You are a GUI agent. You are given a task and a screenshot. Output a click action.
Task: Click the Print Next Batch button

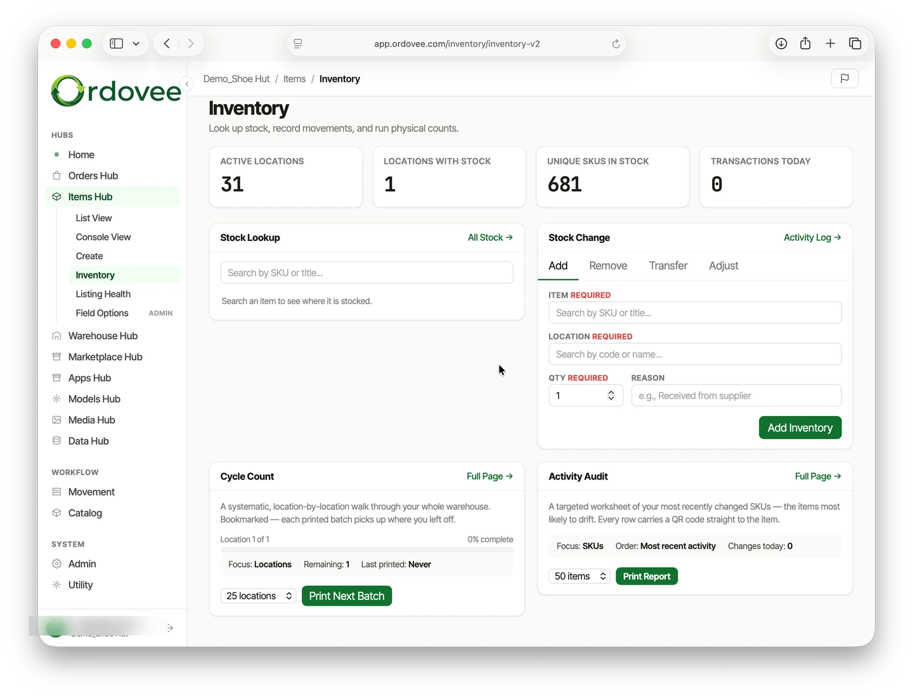tap(347, 596)
